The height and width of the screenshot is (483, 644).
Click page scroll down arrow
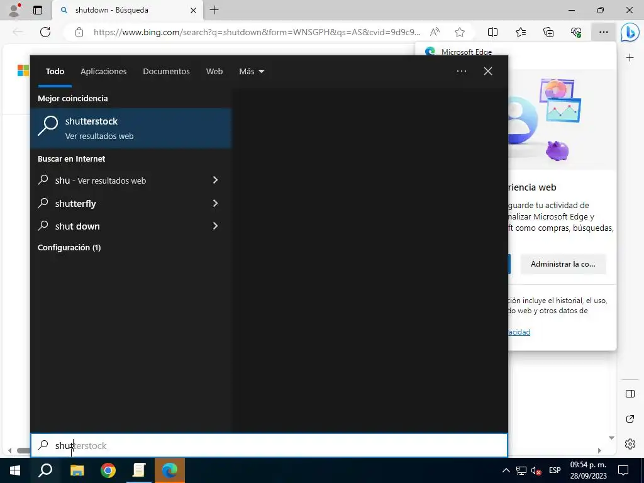611,438
